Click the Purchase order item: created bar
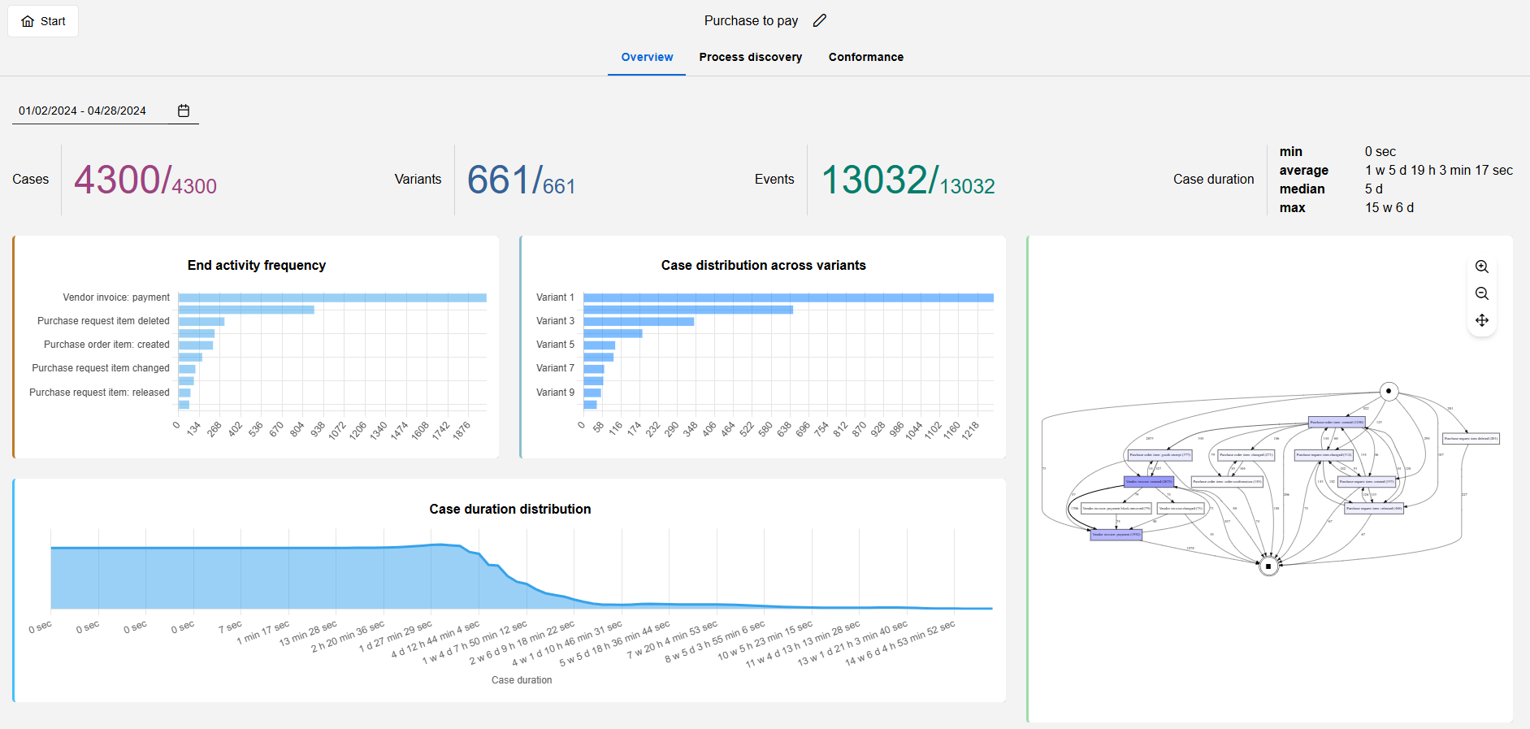 (x=195, y=345)
